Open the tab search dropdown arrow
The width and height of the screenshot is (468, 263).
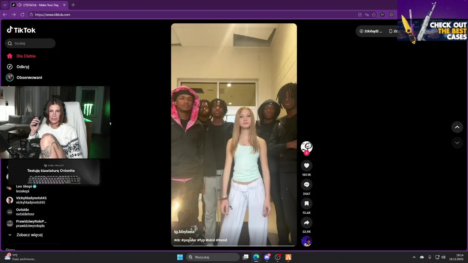(5, 5)
